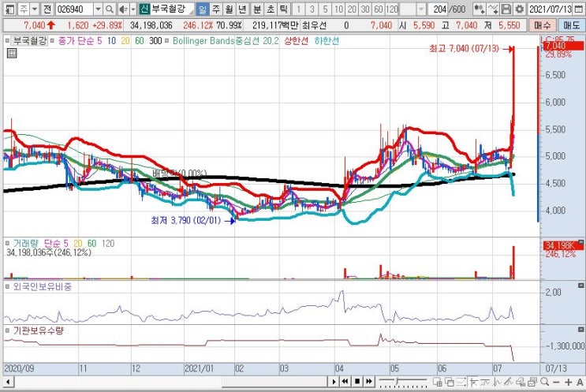Click the 'A' auto-fit icon

click(580, 382)
